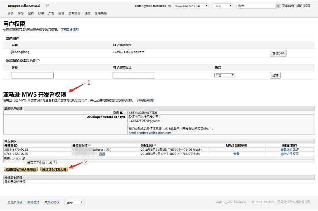
Task: Click the date 2018年3月21日 GMT-0700
Action: 171,149
